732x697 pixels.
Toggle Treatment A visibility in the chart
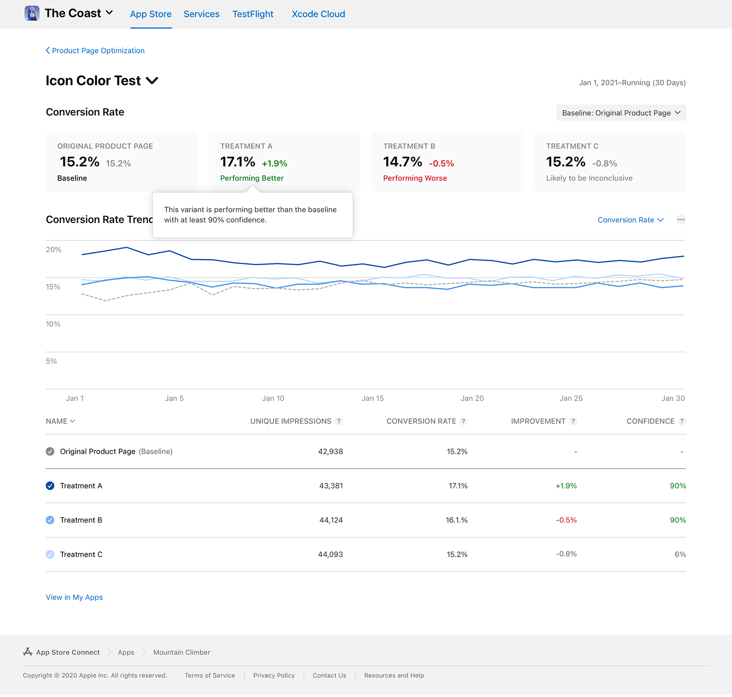50,486
